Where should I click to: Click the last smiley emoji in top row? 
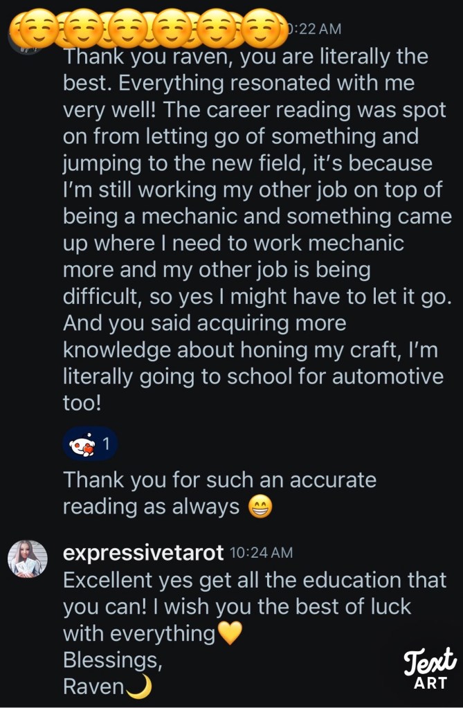click(265, 28)
